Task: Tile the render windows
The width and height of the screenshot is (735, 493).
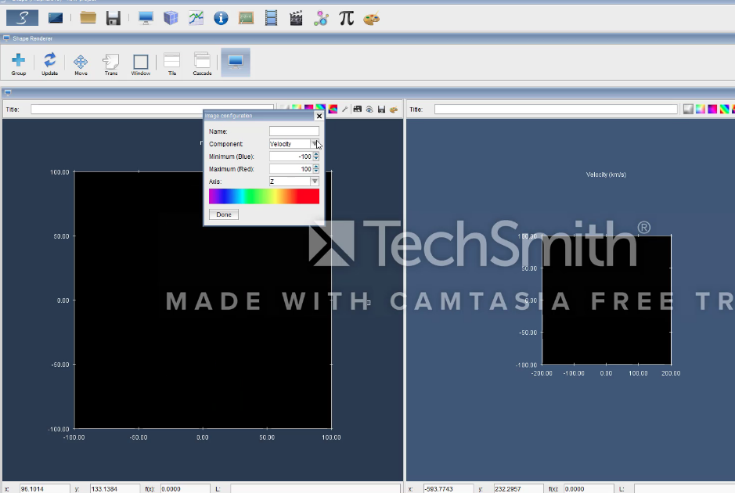Action: [x=172, y=63]
